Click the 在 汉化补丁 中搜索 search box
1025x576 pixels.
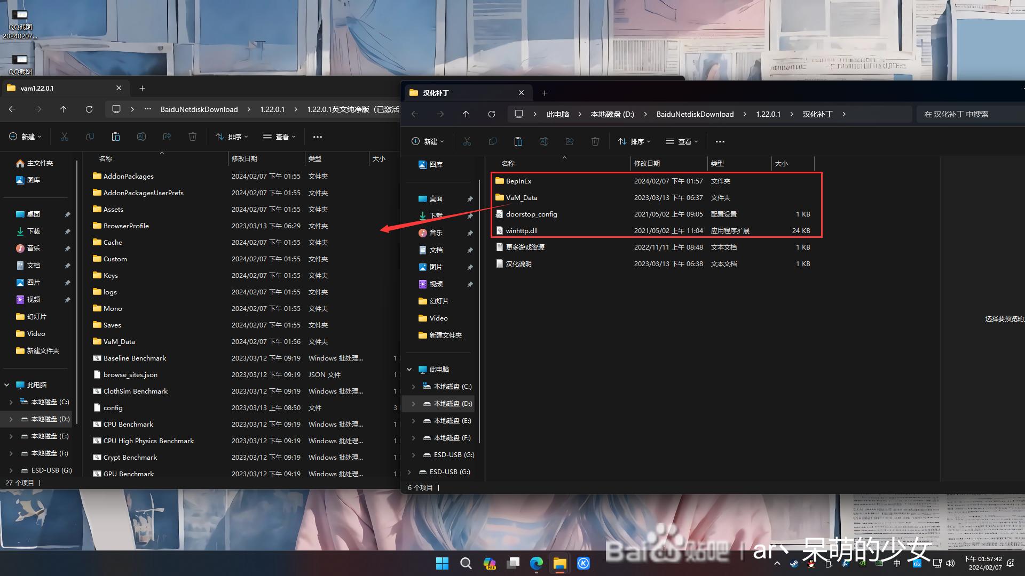(970, 114)
